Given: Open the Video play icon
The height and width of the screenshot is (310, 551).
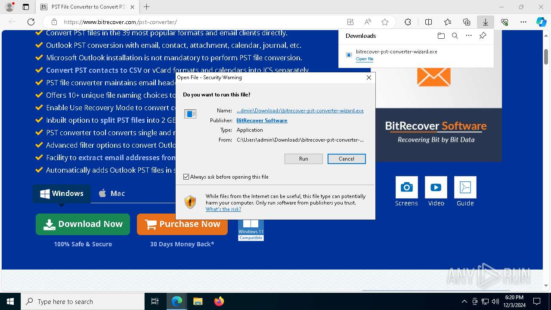Looking at the screenshot, I should click(436, 187).
